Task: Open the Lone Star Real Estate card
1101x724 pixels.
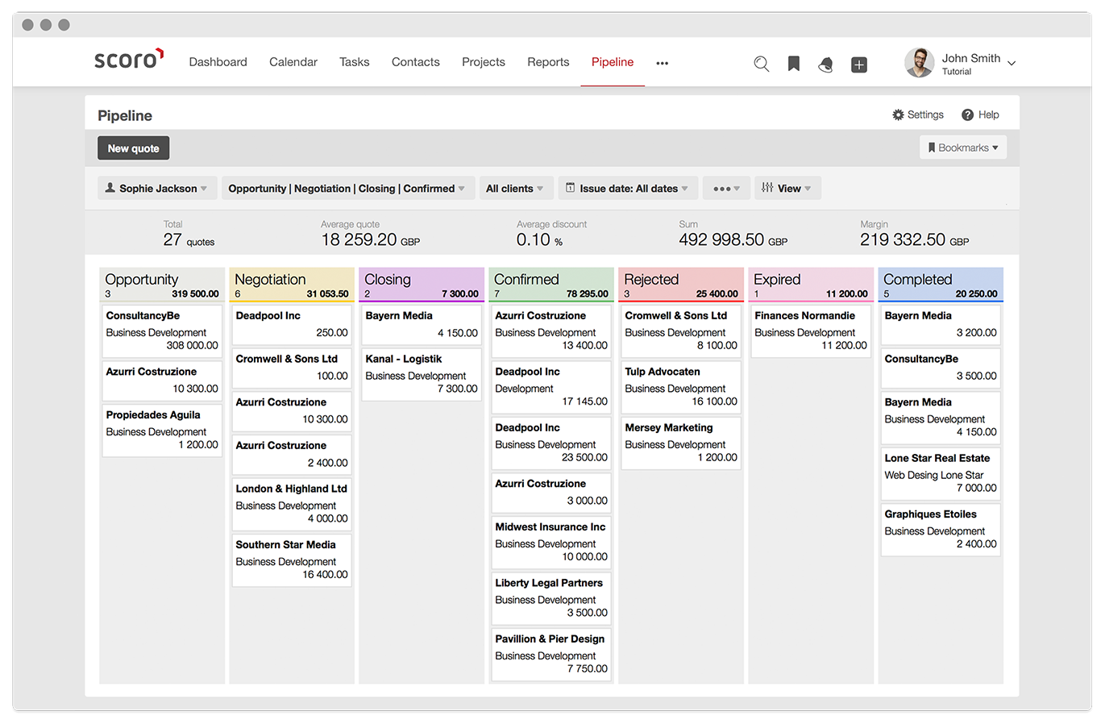Action: pos(941,473)
